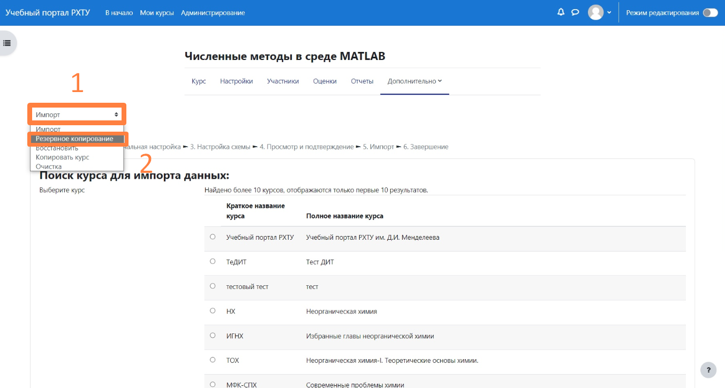
Task: Switch to the Участники tab
Action: (283, 81)
